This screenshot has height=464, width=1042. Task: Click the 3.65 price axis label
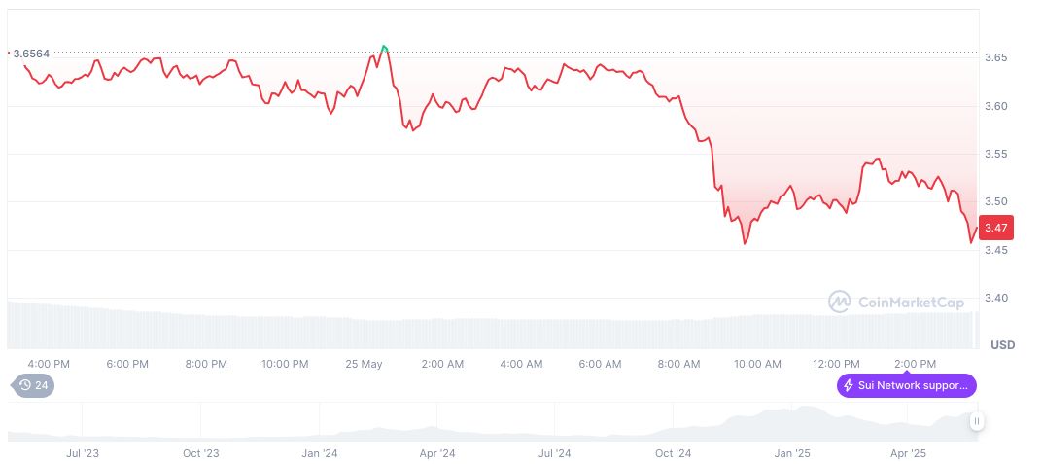click(998, 58)
